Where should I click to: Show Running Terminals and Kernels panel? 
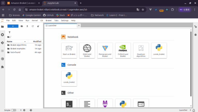(2, 35)
